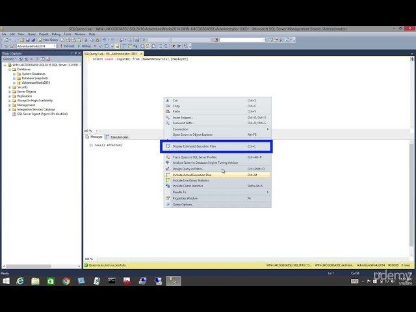The image size is (416, 312).
Task: Click the Query Options toolbar icon
Action: [112, 46]
